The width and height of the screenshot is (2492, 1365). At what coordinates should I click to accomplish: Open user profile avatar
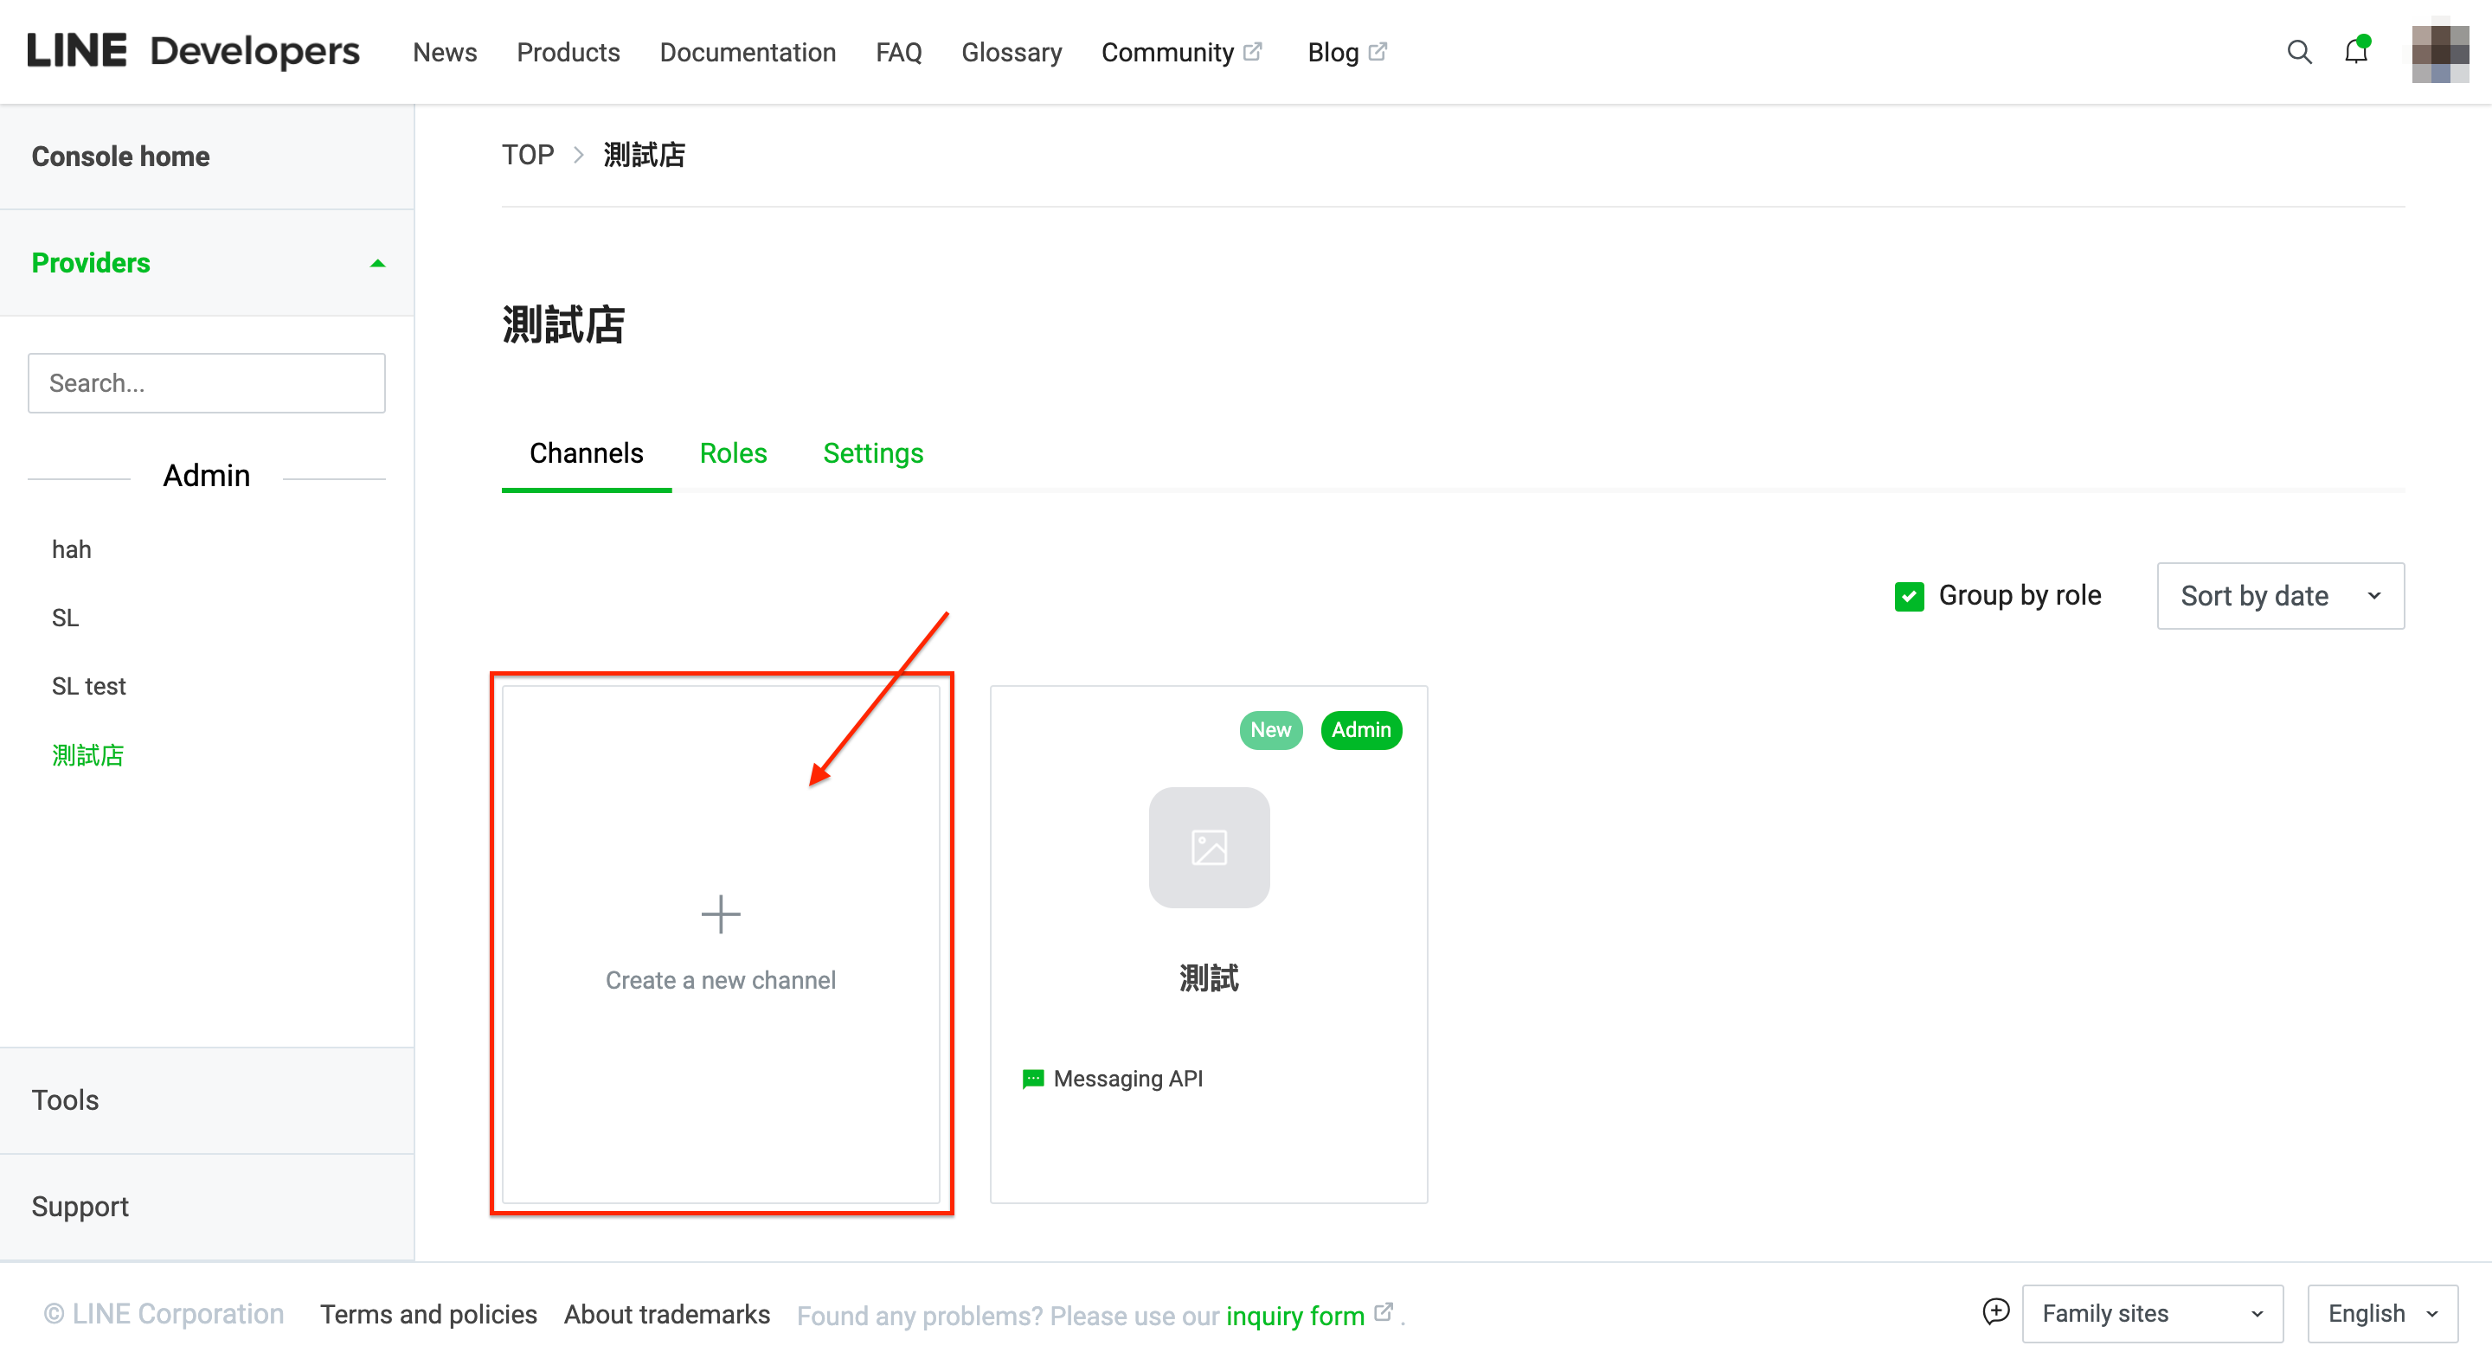pyautogui.click(x=2439, y=52)
